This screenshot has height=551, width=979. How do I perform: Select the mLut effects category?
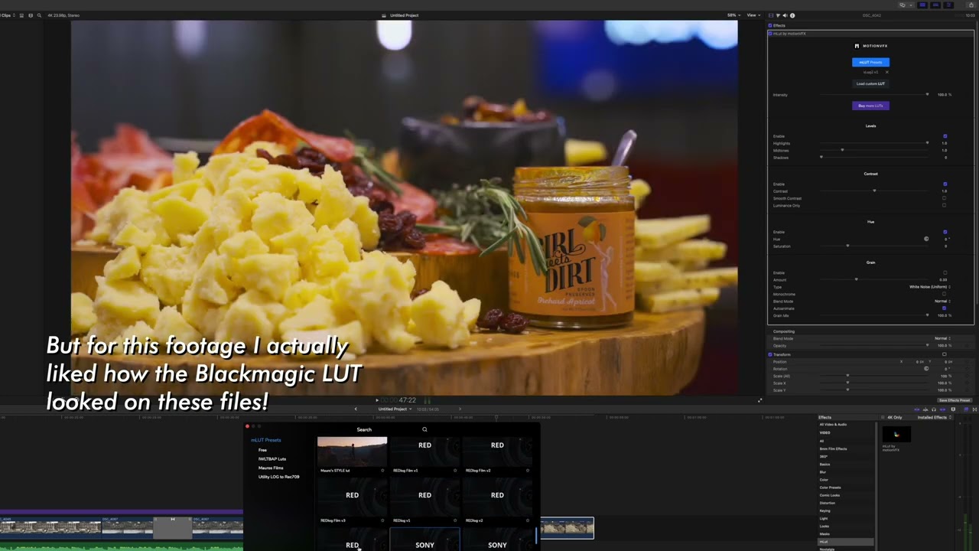pos(845,542)
